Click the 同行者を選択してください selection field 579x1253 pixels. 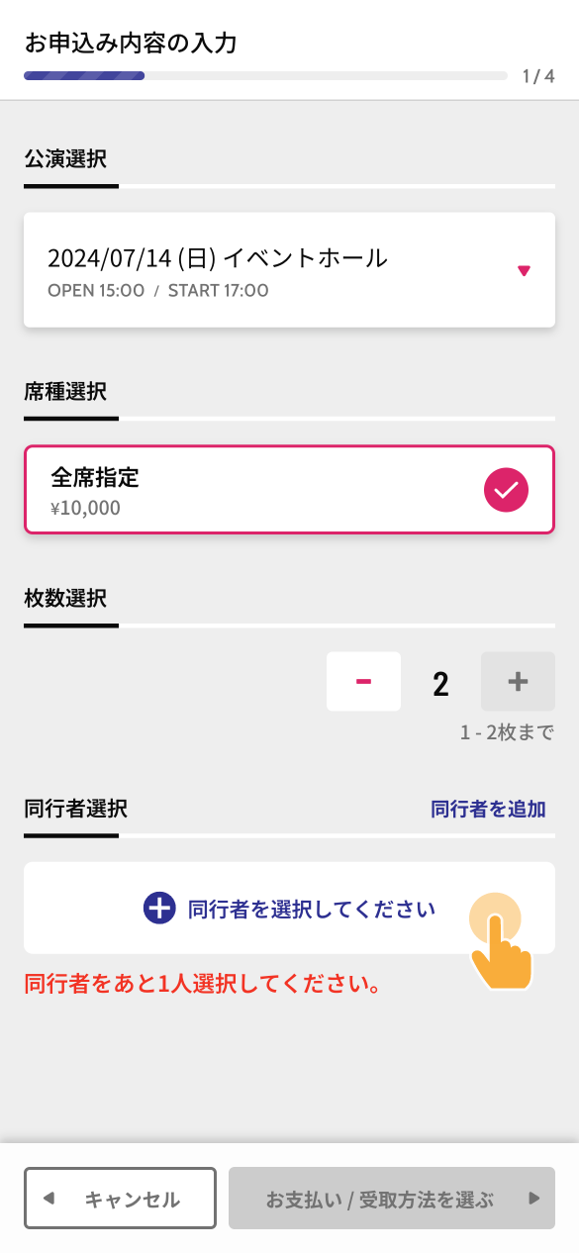point(289,909)
